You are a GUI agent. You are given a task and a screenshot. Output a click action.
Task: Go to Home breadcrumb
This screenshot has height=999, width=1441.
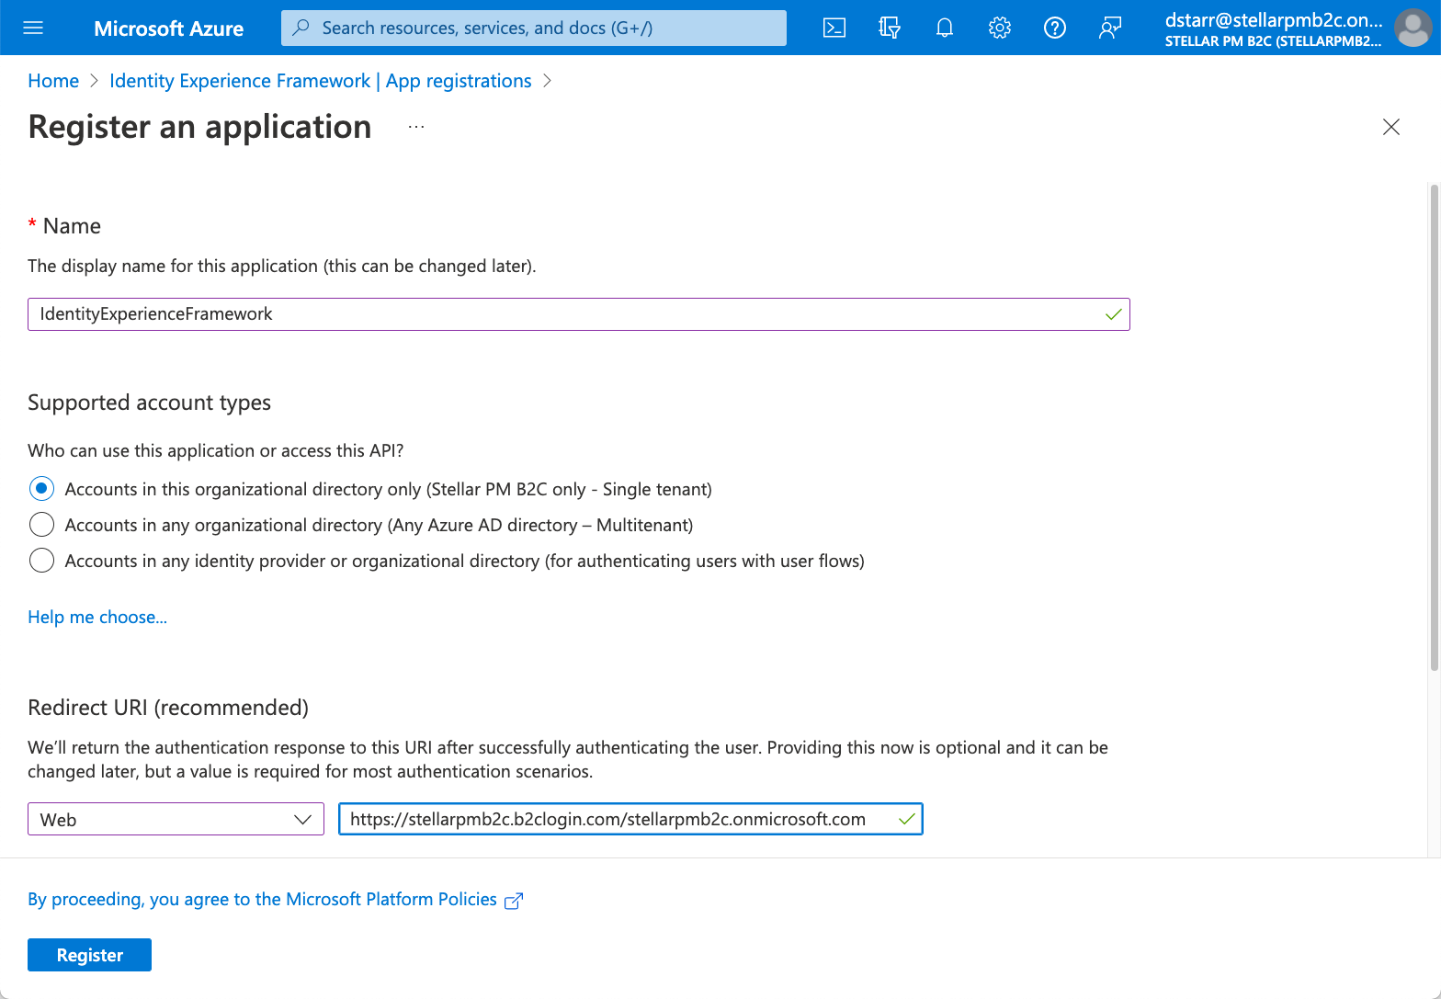pyautogui.click(x=53, y=81)
